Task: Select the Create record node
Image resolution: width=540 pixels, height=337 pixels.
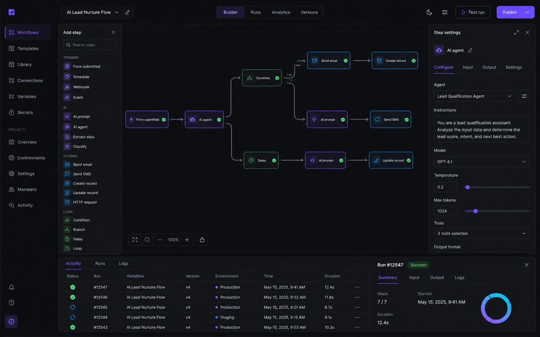Action: (395, 60)
